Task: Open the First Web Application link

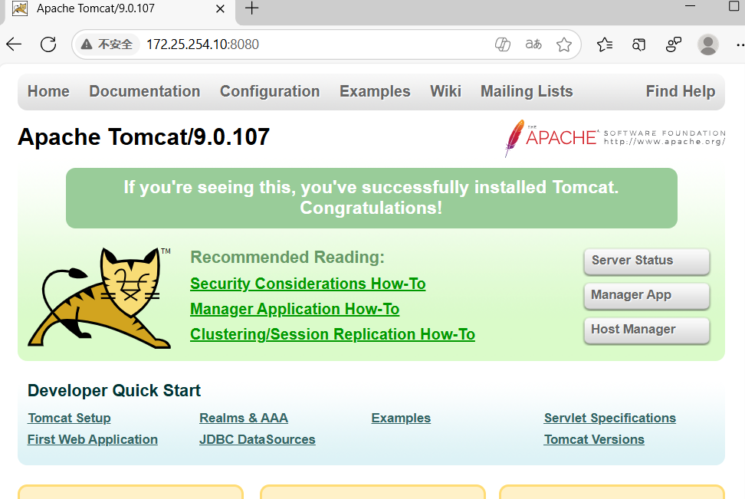Action: (x=93, y=439)
